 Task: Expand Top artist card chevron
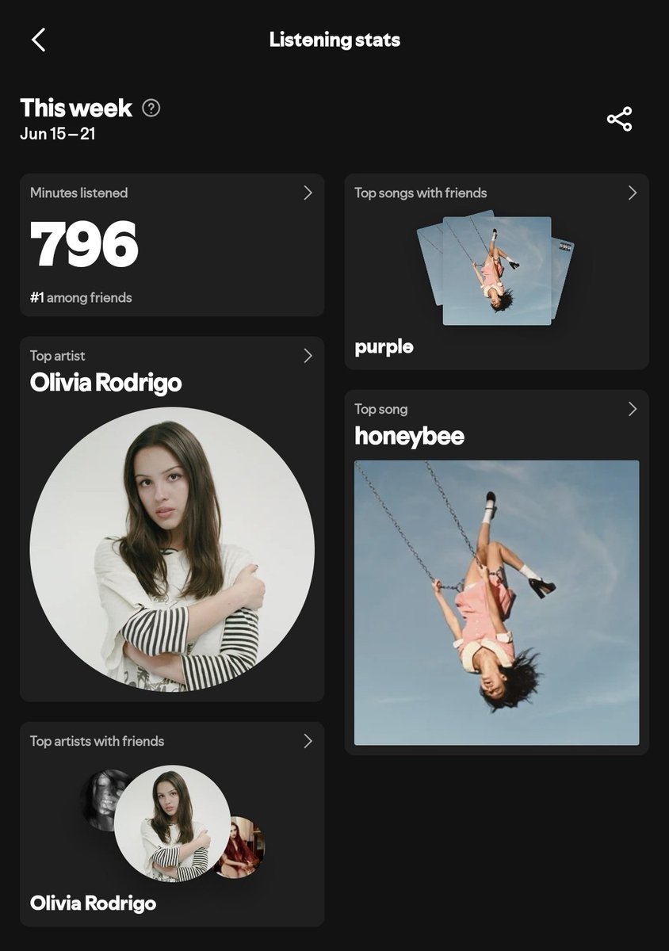point(308,356)
